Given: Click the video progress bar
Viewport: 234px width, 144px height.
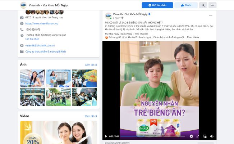Looking at the screenshot, I should click(x=153, y=136).
